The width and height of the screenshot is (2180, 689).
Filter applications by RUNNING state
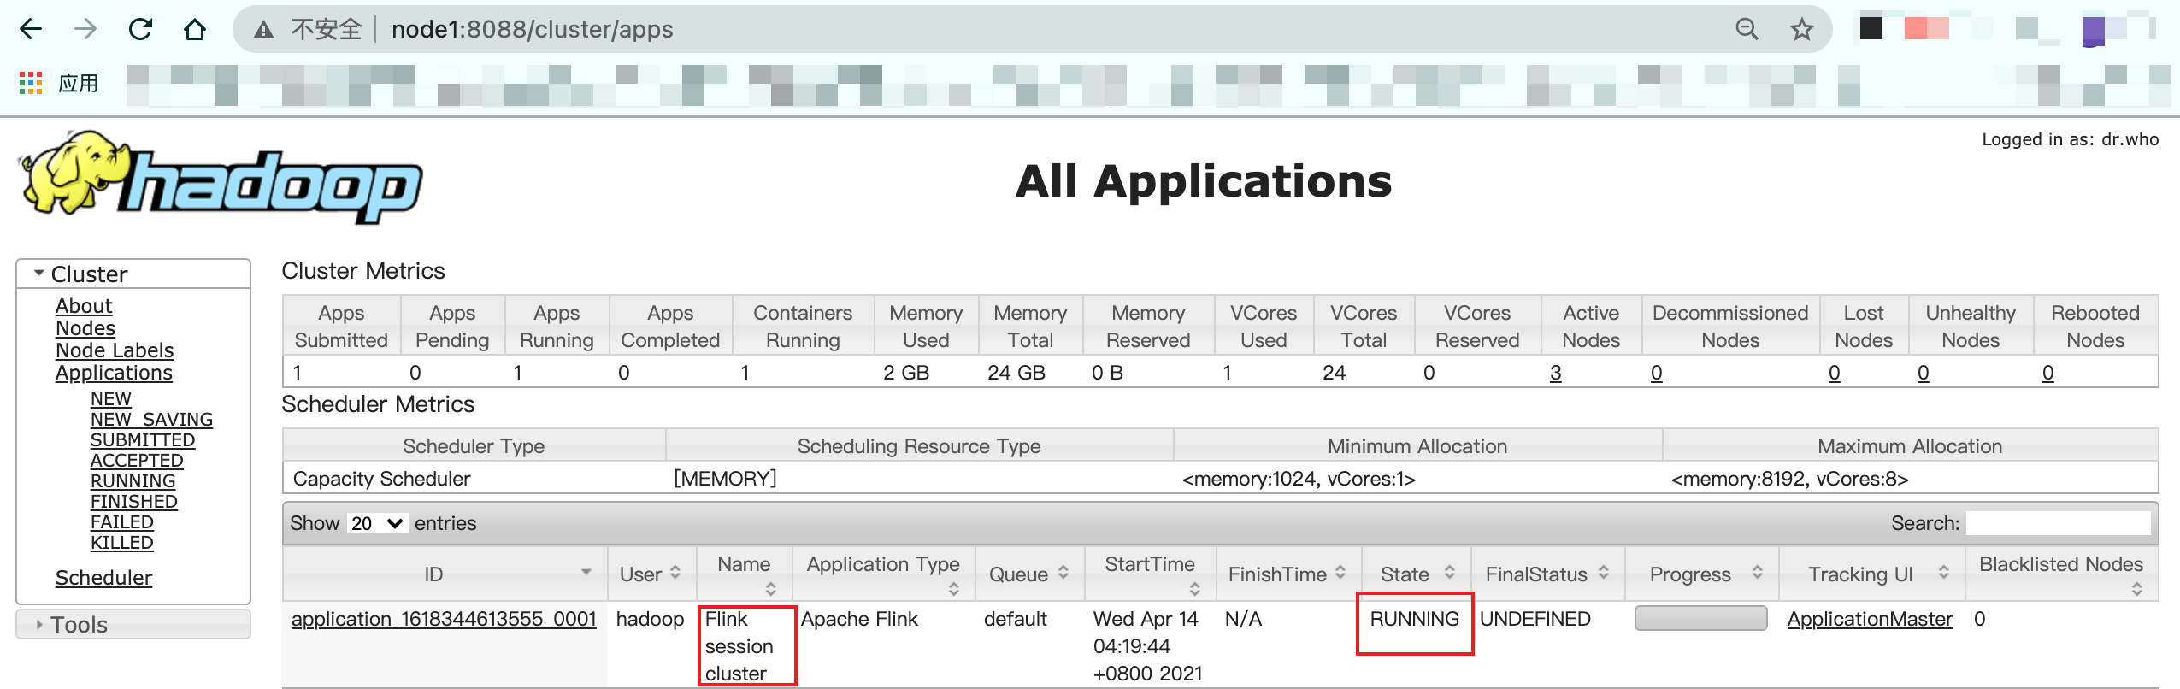[x=133, y=481]
